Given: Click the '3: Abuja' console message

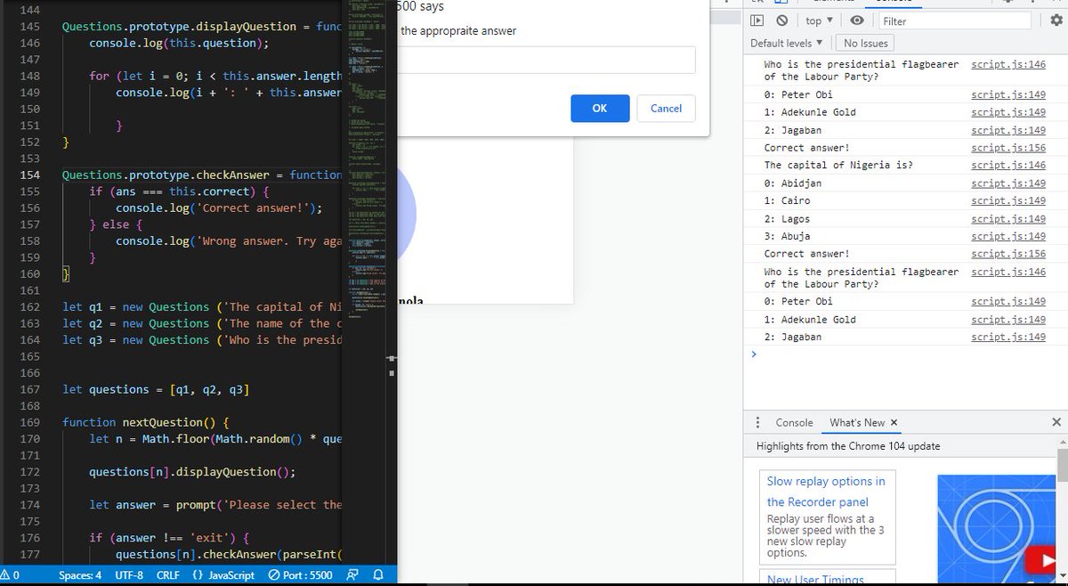Looking at the screenshot, I should pos(787,236).
